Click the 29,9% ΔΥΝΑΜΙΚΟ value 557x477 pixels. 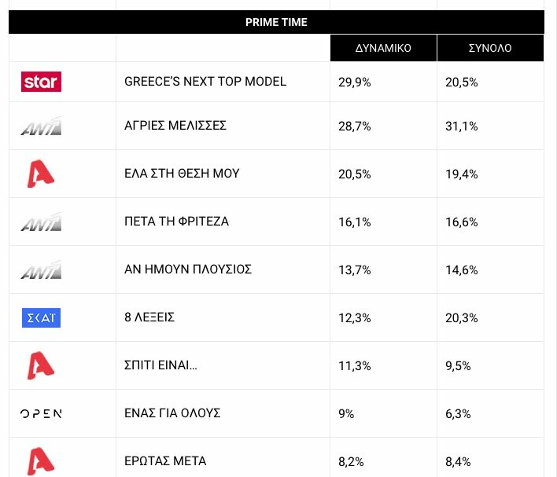pos(352,82)
